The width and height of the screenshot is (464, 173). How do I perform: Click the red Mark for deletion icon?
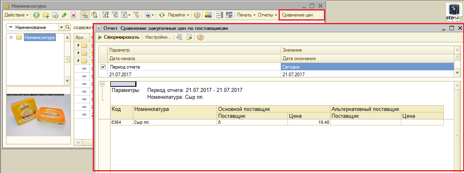[x=73, y=15]
